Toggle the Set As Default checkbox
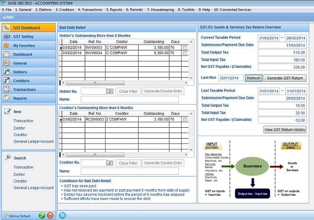Image resolution: width=314 pixels, height=220 pixels. (6, 216)
